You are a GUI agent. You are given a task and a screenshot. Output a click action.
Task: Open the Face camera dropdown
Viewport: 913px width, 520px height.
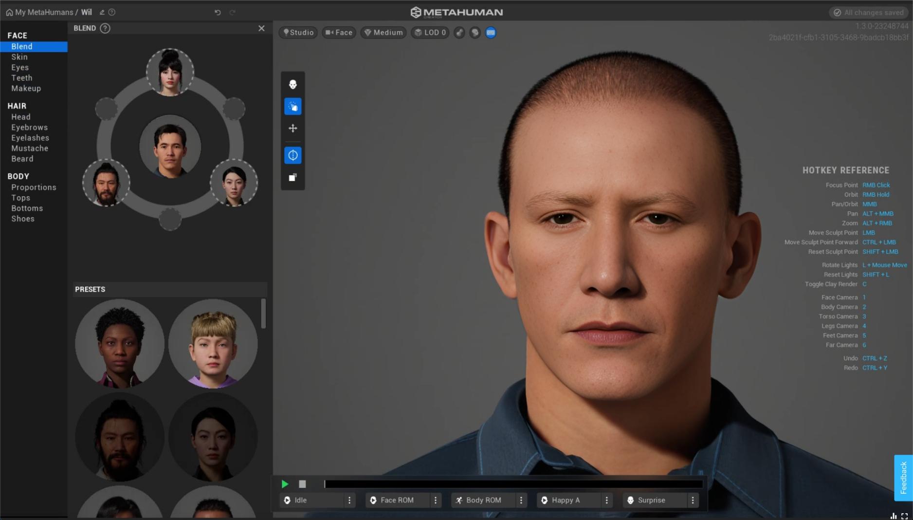pos(339,32)
